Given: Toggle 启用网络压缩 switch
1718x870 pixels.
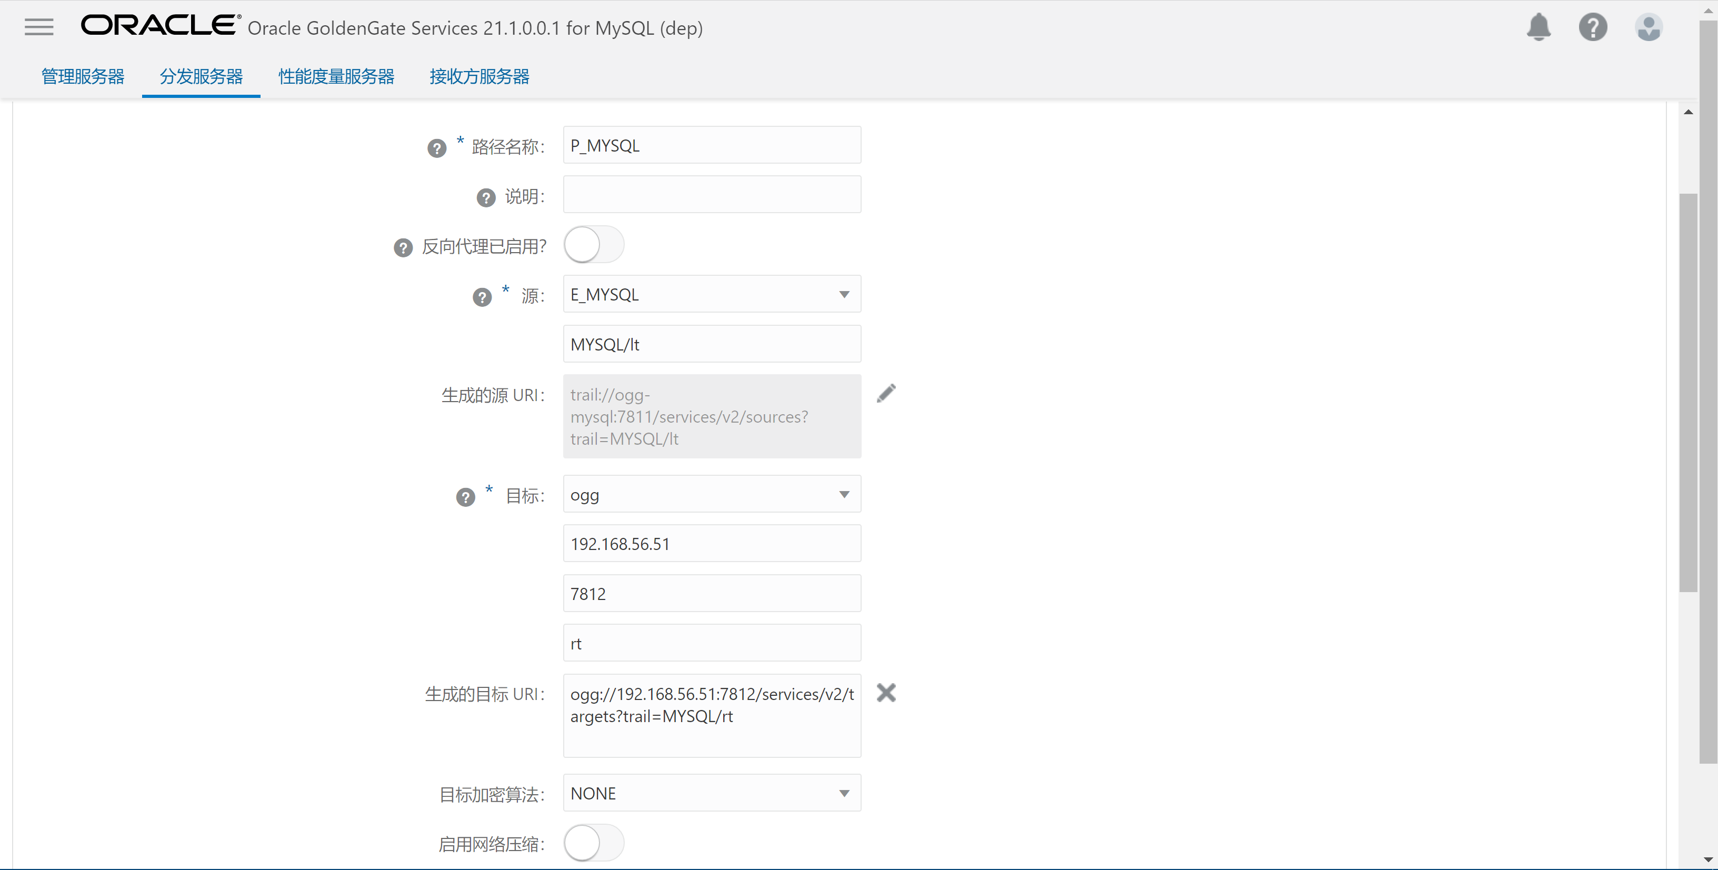Looking at the screenshot, I should (594, 843).
